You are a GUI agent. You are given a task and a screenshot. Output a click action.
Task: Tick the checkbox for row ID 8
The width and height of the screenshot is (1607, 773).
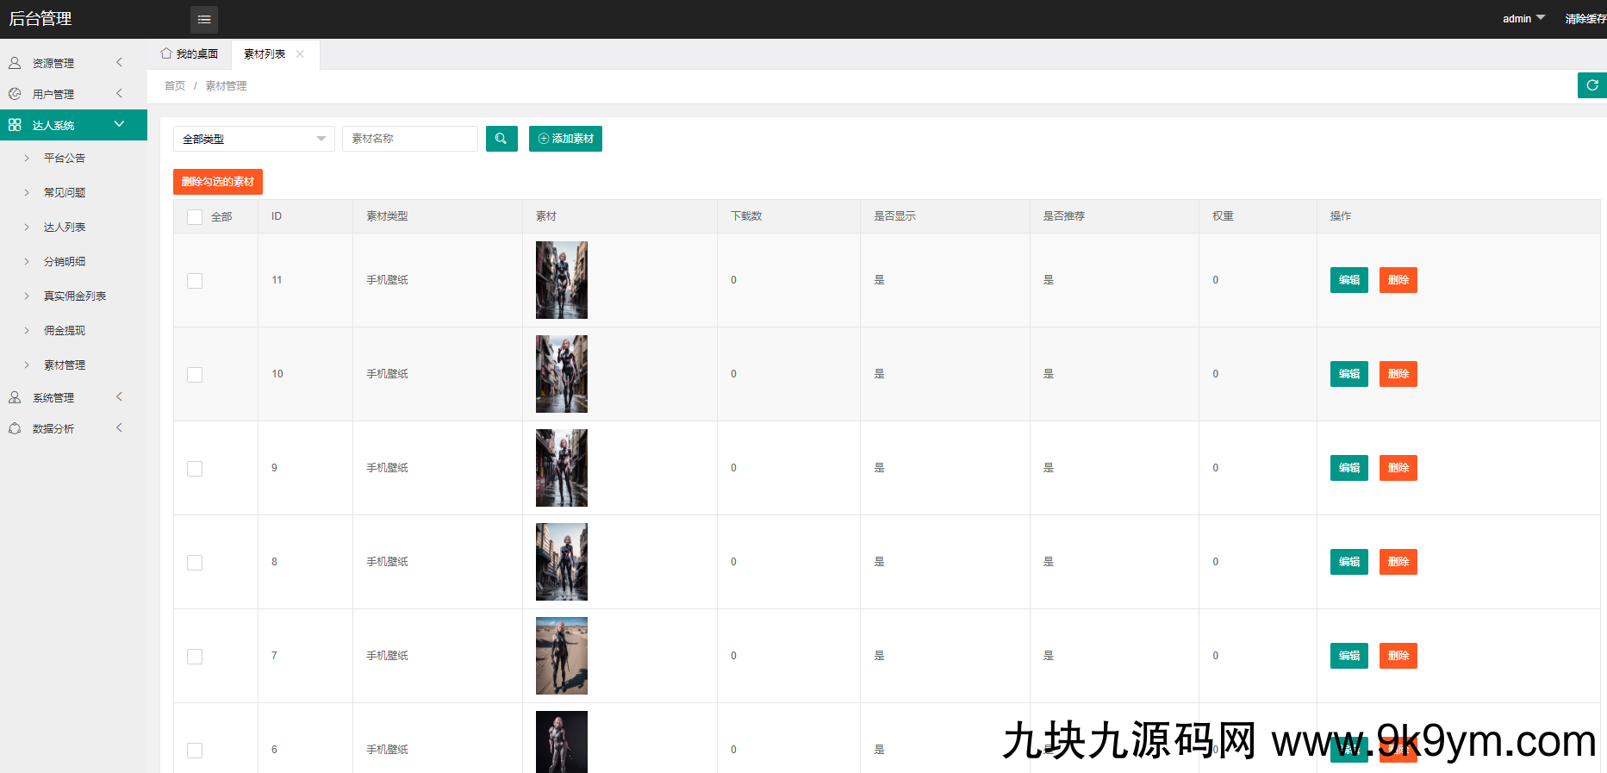[195, 563]
